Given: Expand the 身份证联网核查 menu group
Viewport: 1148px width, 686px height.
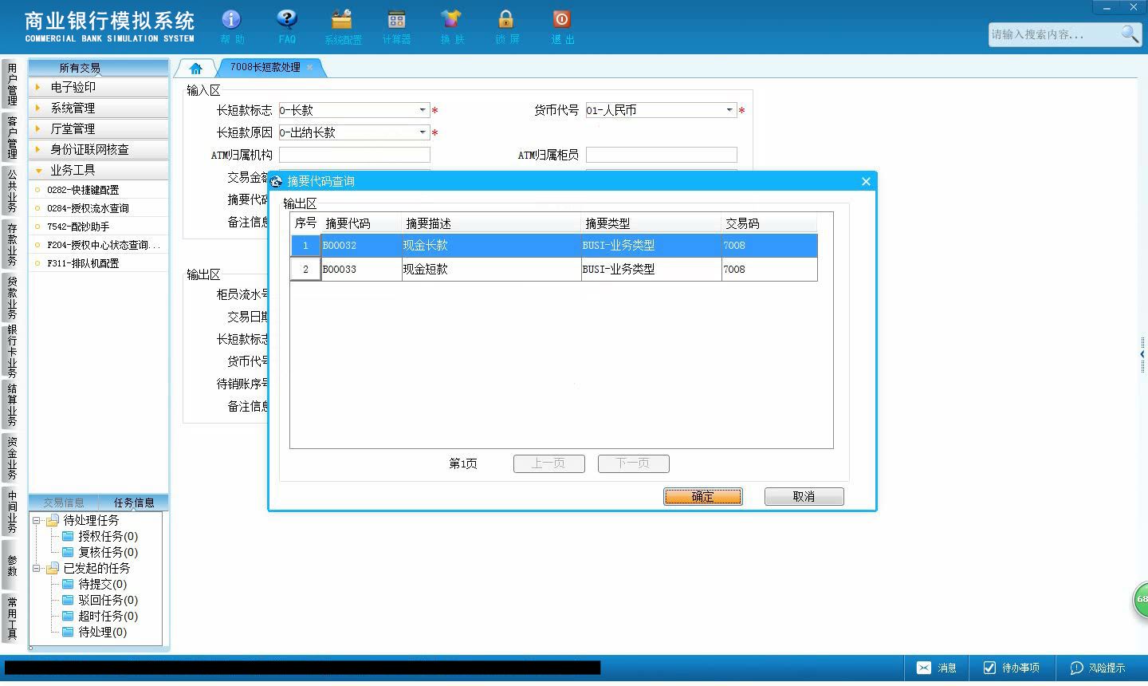Looking at the screenshot, I should pyautogui.click(x=99, y=149).
